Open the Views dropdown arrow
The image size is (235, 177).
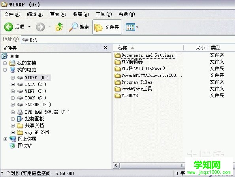(137, 27)
